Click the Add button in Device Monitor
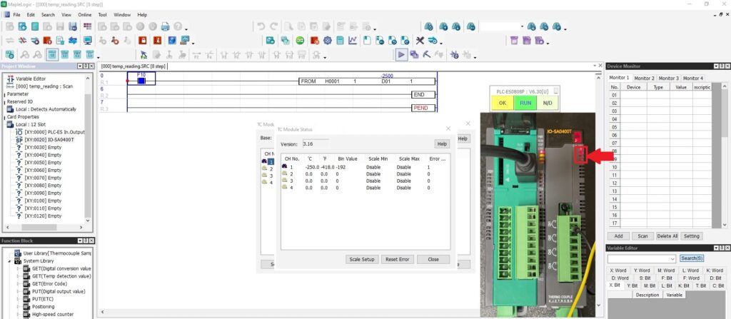731x319 pixels. point(618,236)
